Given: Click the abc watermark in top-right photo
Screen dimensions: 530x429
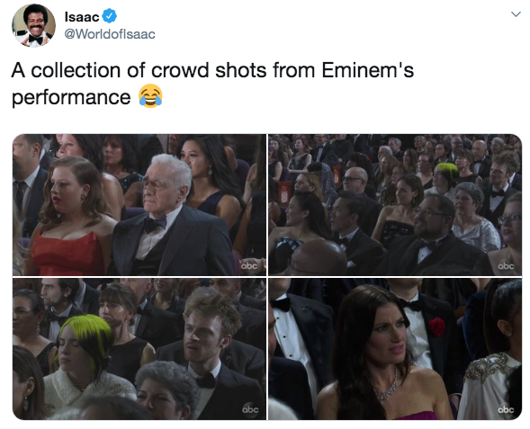Looking at the screenshot, I should click(x=506, y=266).
